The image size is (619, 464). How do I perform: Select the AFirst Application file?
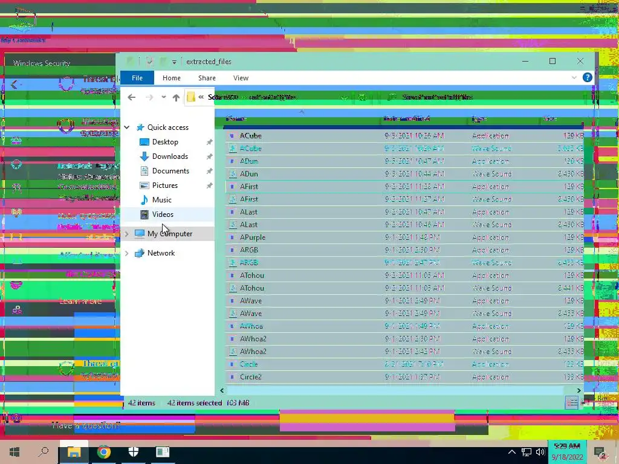[x=404, y=186]
